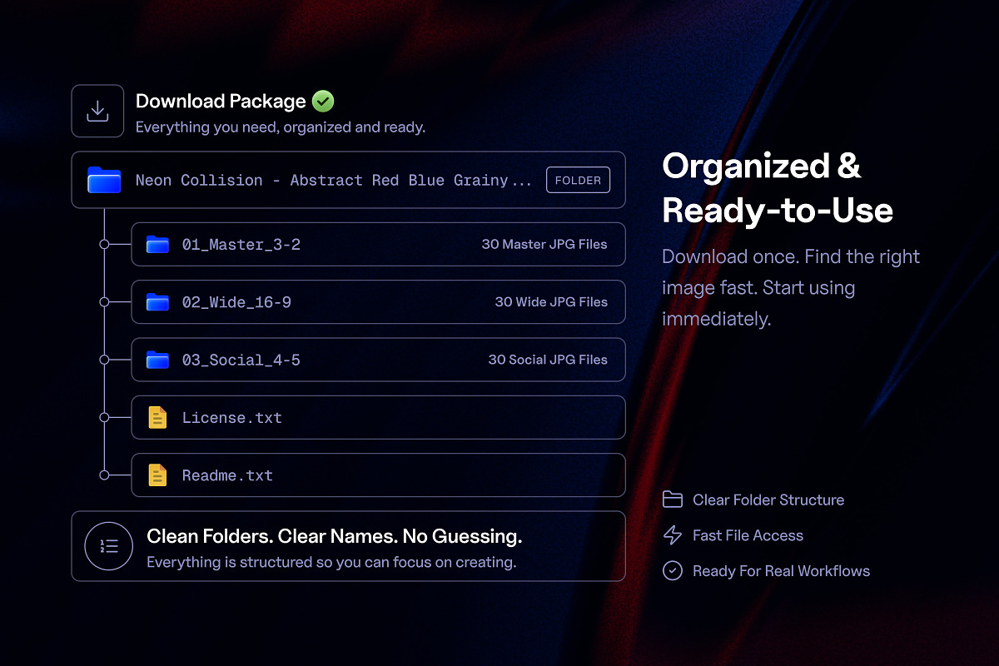Select the License.txt file name

[232, 418]
